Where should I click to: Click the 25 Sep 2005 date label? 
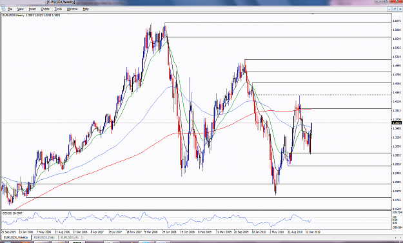8,231
